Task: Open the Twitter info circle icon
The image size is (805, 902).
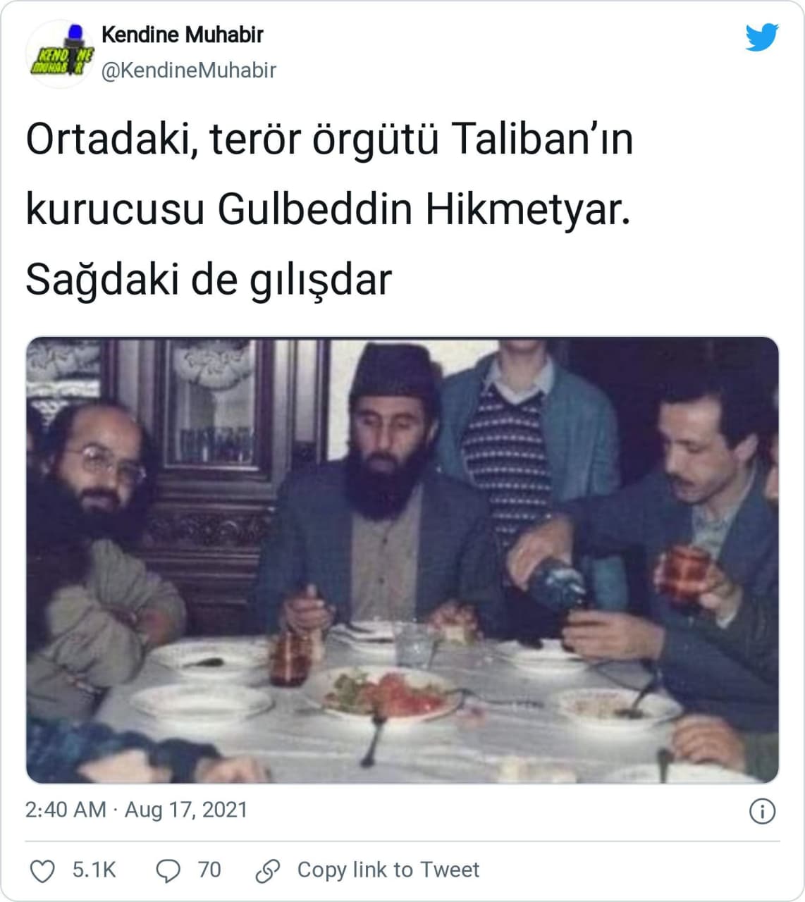Action: tap(762, 811)
